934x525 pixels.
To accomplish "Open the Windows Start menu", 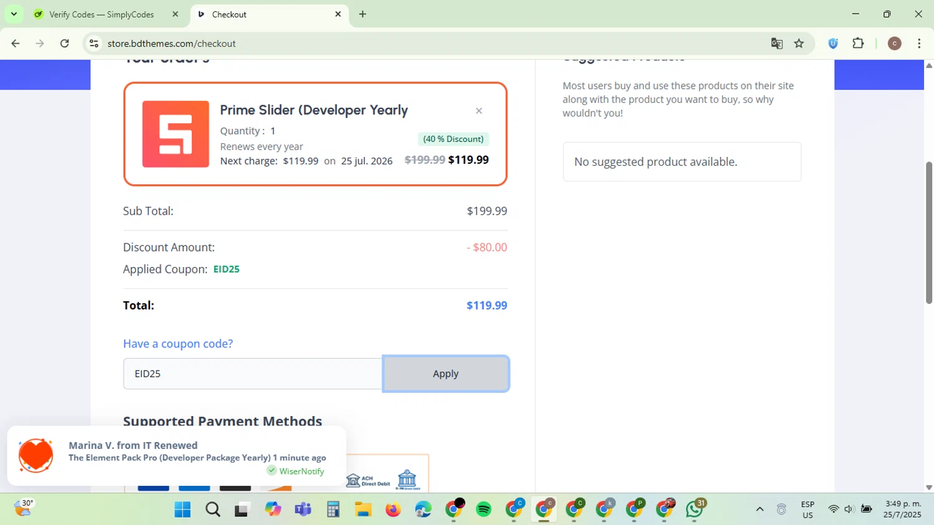I will [182, 510].
